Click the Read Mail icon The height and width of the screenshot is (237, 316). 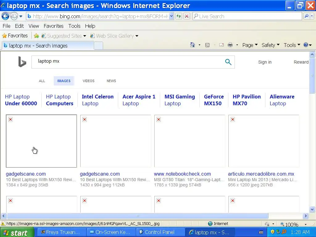click(222, 45)
